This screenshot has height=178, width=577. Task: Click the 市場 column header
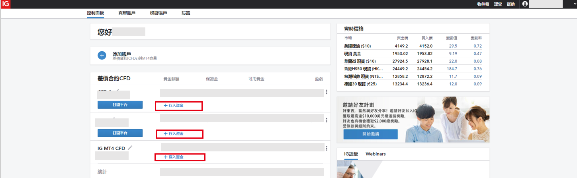point(348,38)
